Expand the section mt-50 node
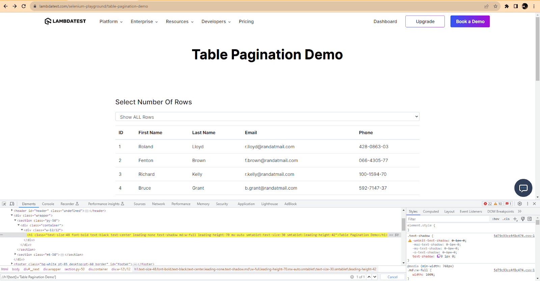540x281 pixels. tap(15, 254)
